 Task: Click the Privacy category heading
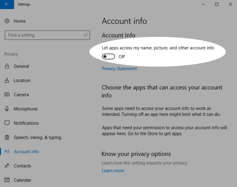[x=11, y=54]
